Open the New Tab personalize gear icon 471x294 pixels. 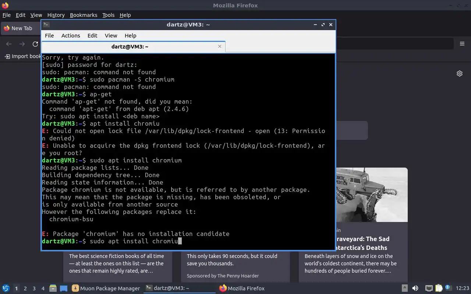pos(460,73)
